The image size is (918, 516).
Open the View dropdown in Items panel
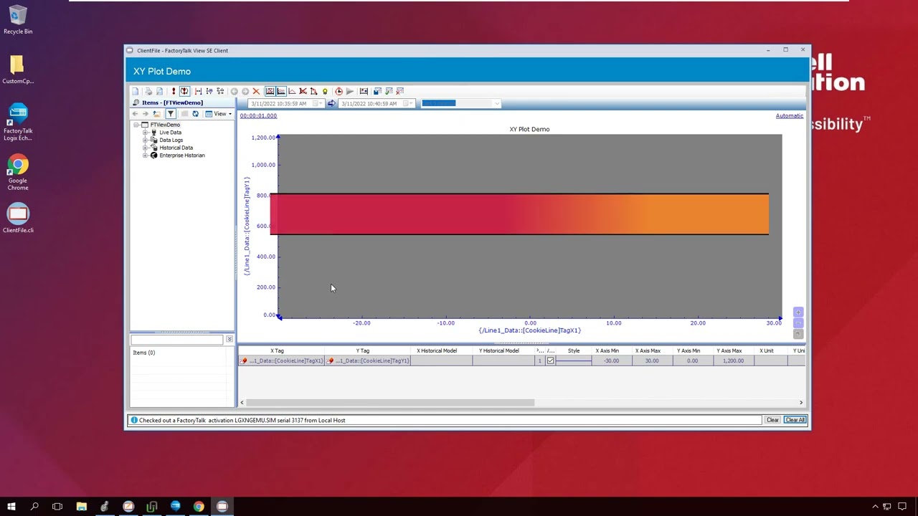219,114
